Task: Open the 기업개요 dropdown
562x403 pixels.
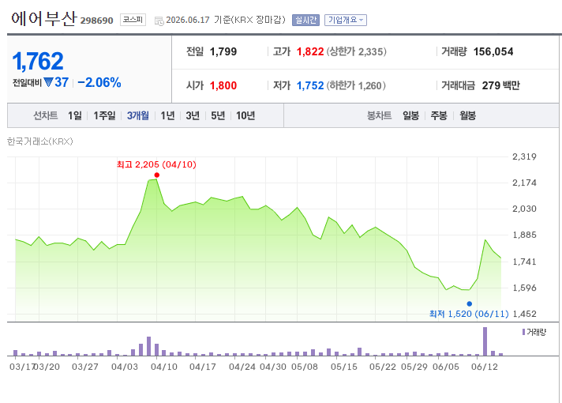Action: (x=345, y=20)
